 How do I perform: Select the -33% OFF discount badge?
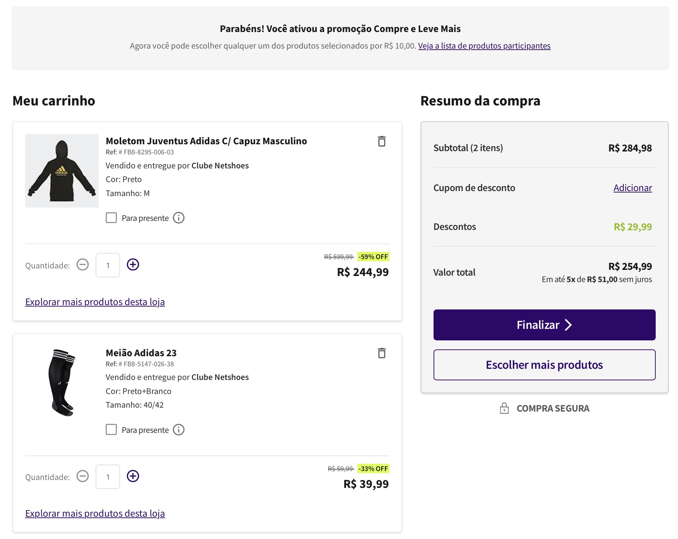373,468
